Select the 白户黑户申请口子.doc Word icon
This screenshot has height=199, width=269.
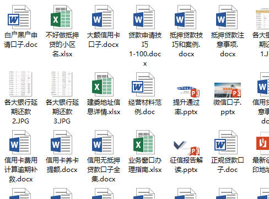click(x=19, y=17)
